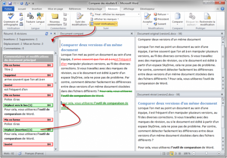The image size is (227, 158).
Task: Switch to the Mise en page tab
Action: pyautogui.click(x=55, y=9)
